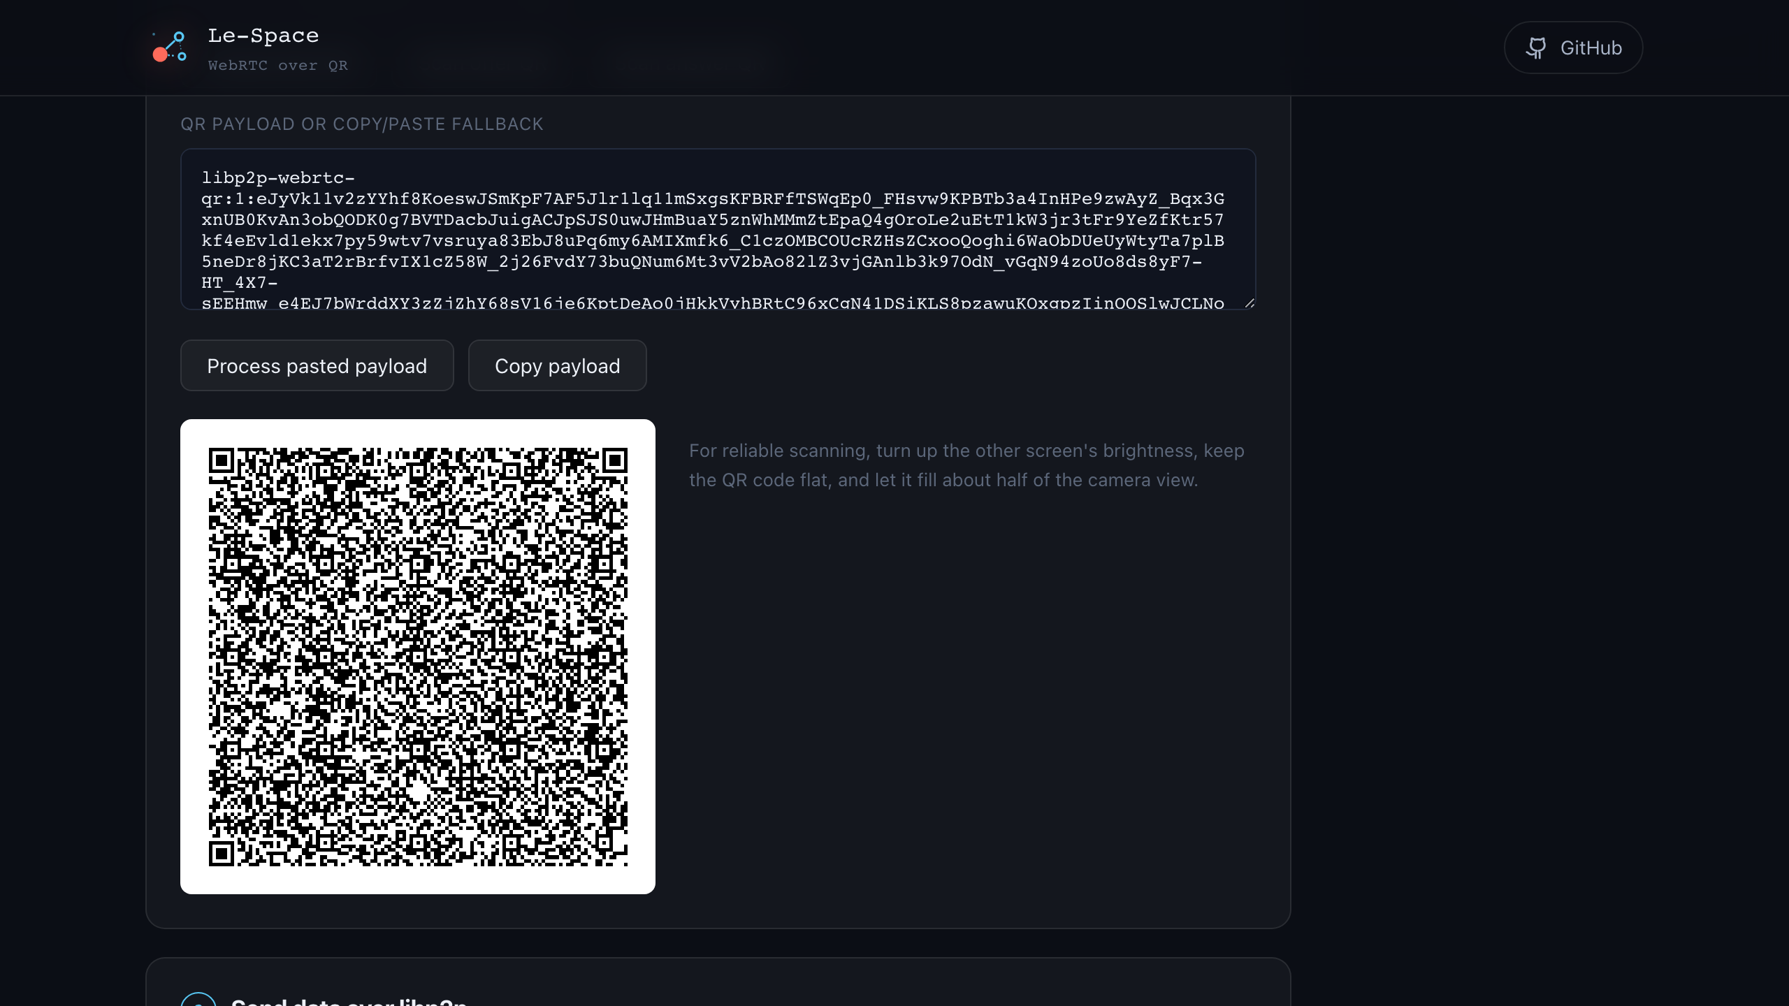The width and height of the screenshot is (1789, 1006).
Task: Click the 'WebRTC over QR' subtitle
Action: tap(277, 65)
